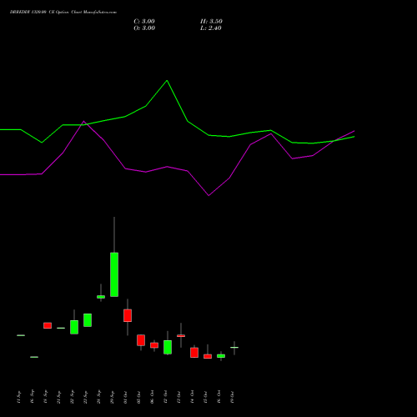Click the low value L: 2.40
417x417 pixels.
click(x=211, y=28)
